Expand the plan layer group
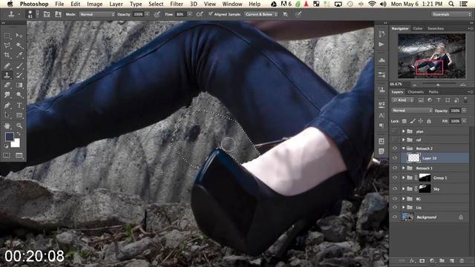The height and width of the screenshot is (267, 475). coord(403,131)
